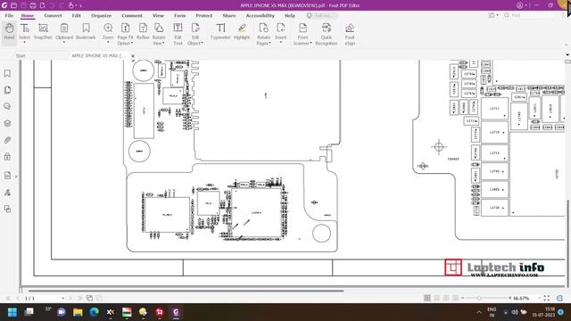
Task: Open the File menu
Action: (9, 16)
